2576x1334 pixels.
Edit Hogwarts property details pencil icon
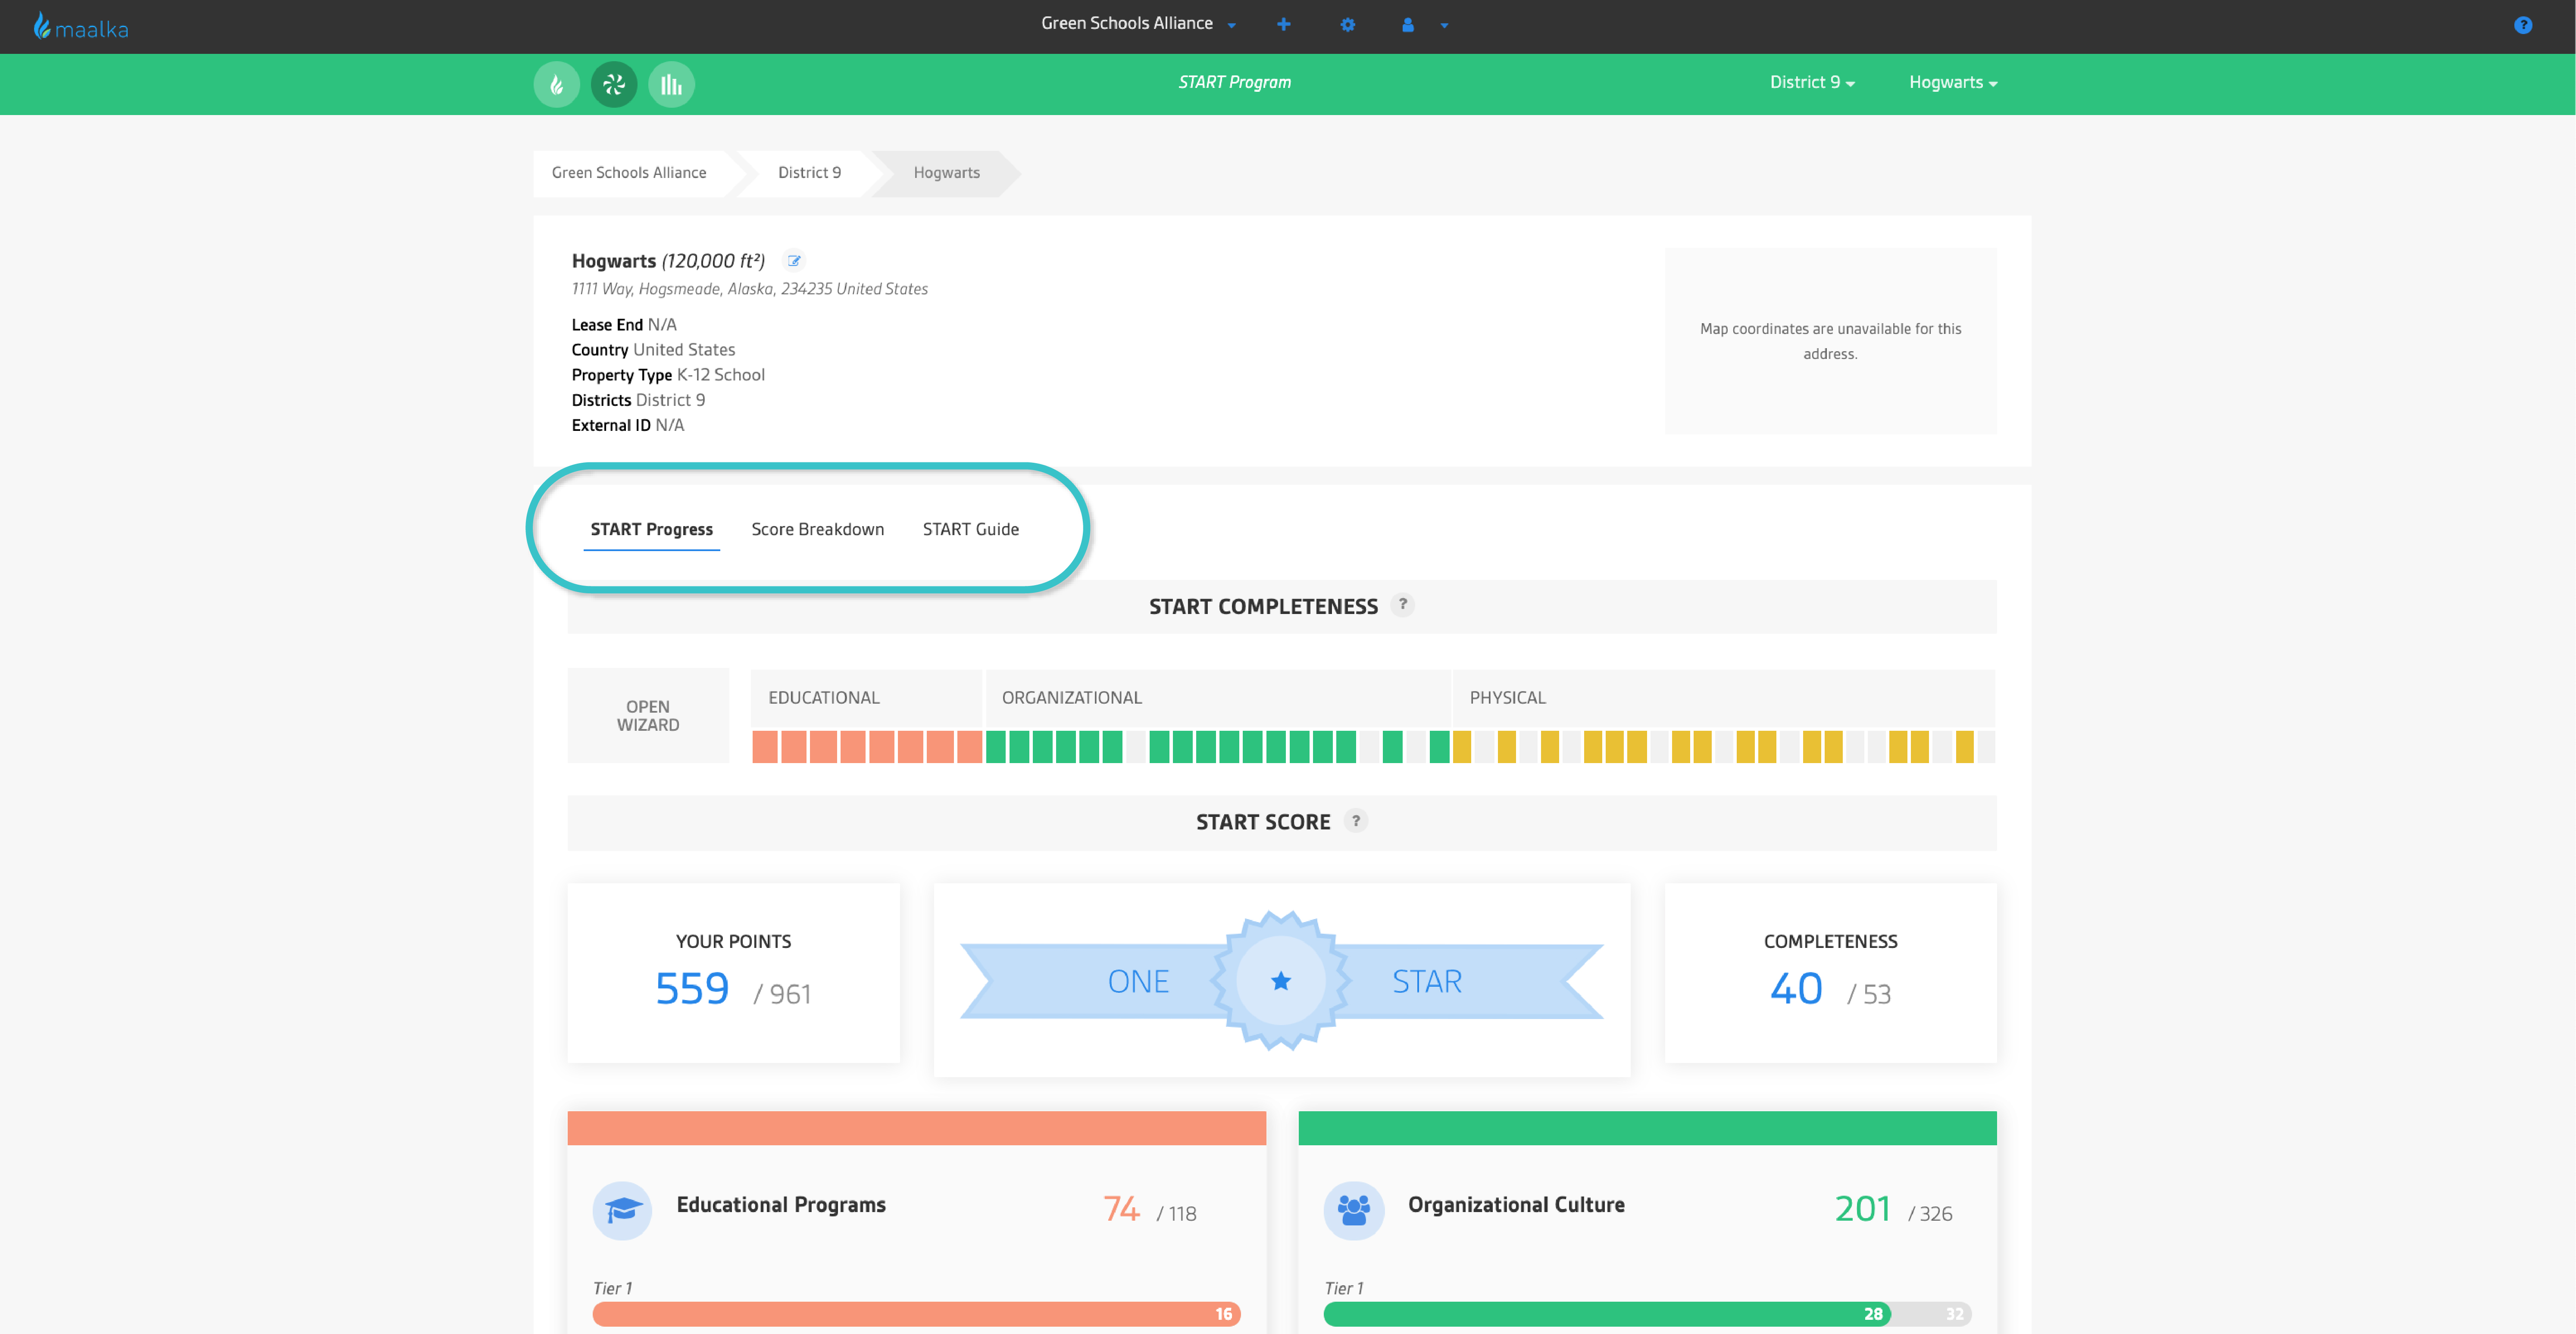(794, 261)
